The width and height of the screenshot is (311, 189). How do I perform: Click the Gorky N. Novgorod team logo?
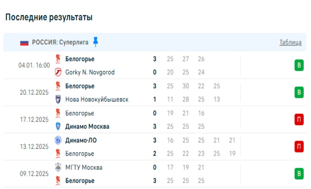pos(58,73)
